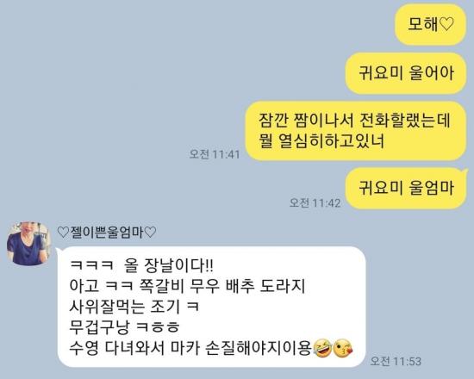Viewport: 474px width, 379px height.
Task: Select the 귀요미 울어아 message bubble
Action: click(406, 73)
